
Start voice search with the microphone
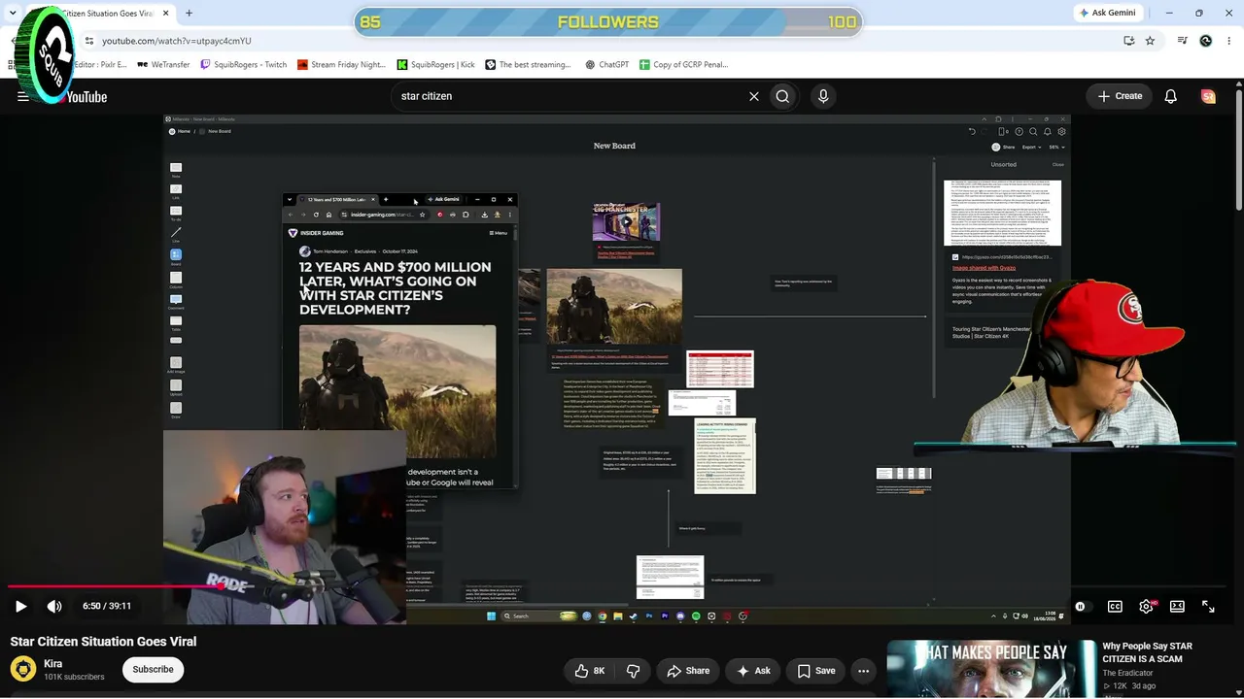click(x=823, y=96)
